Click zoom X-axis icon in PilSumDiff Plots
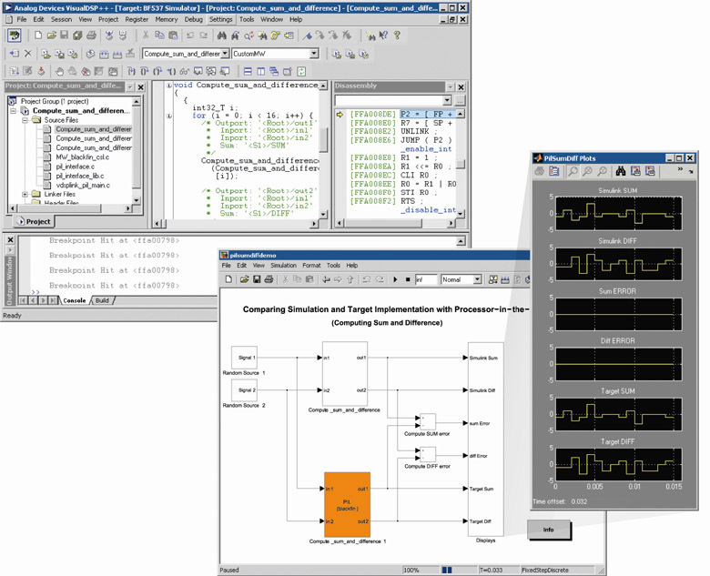 pos(587,171)
